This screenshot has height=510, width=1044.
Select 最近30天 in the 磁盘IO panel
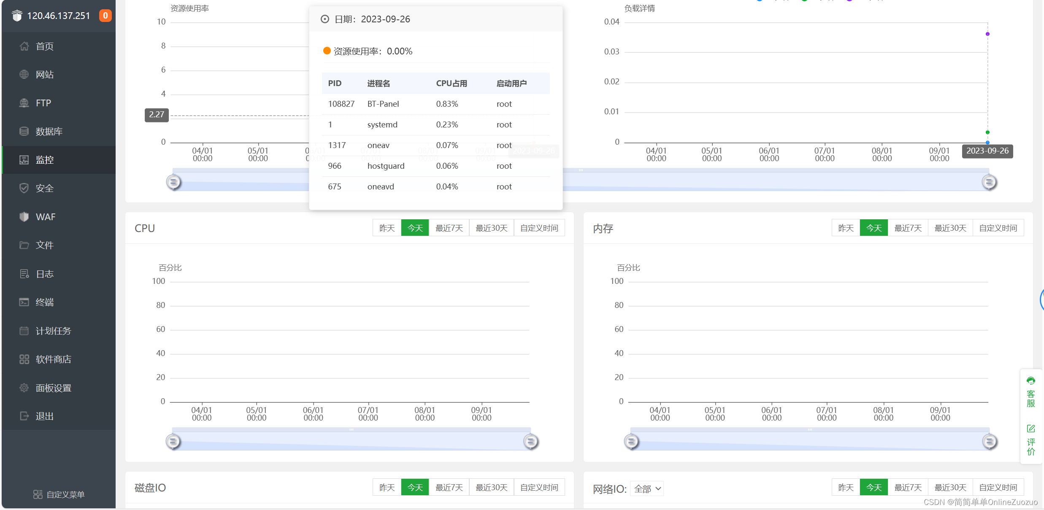click(492, 487)
